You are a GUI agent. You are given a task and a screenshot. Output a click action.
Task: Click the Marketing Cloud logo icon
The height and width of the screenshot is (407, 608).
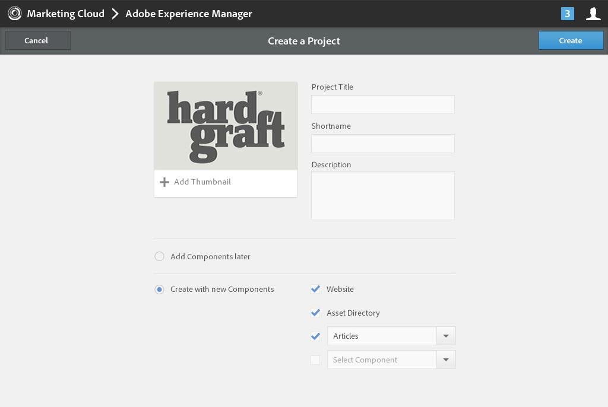[14, 14]
